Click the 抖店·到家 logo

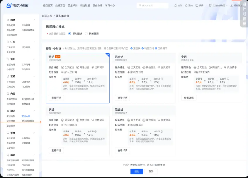point(17,6)
